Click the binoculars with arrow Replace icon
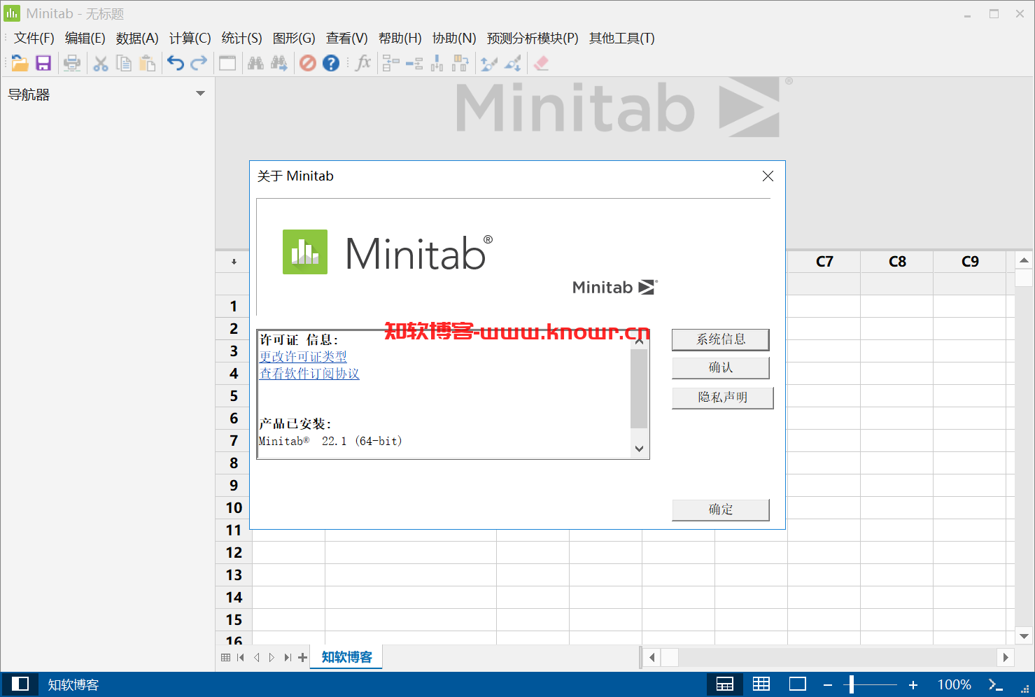 point(279,64)
